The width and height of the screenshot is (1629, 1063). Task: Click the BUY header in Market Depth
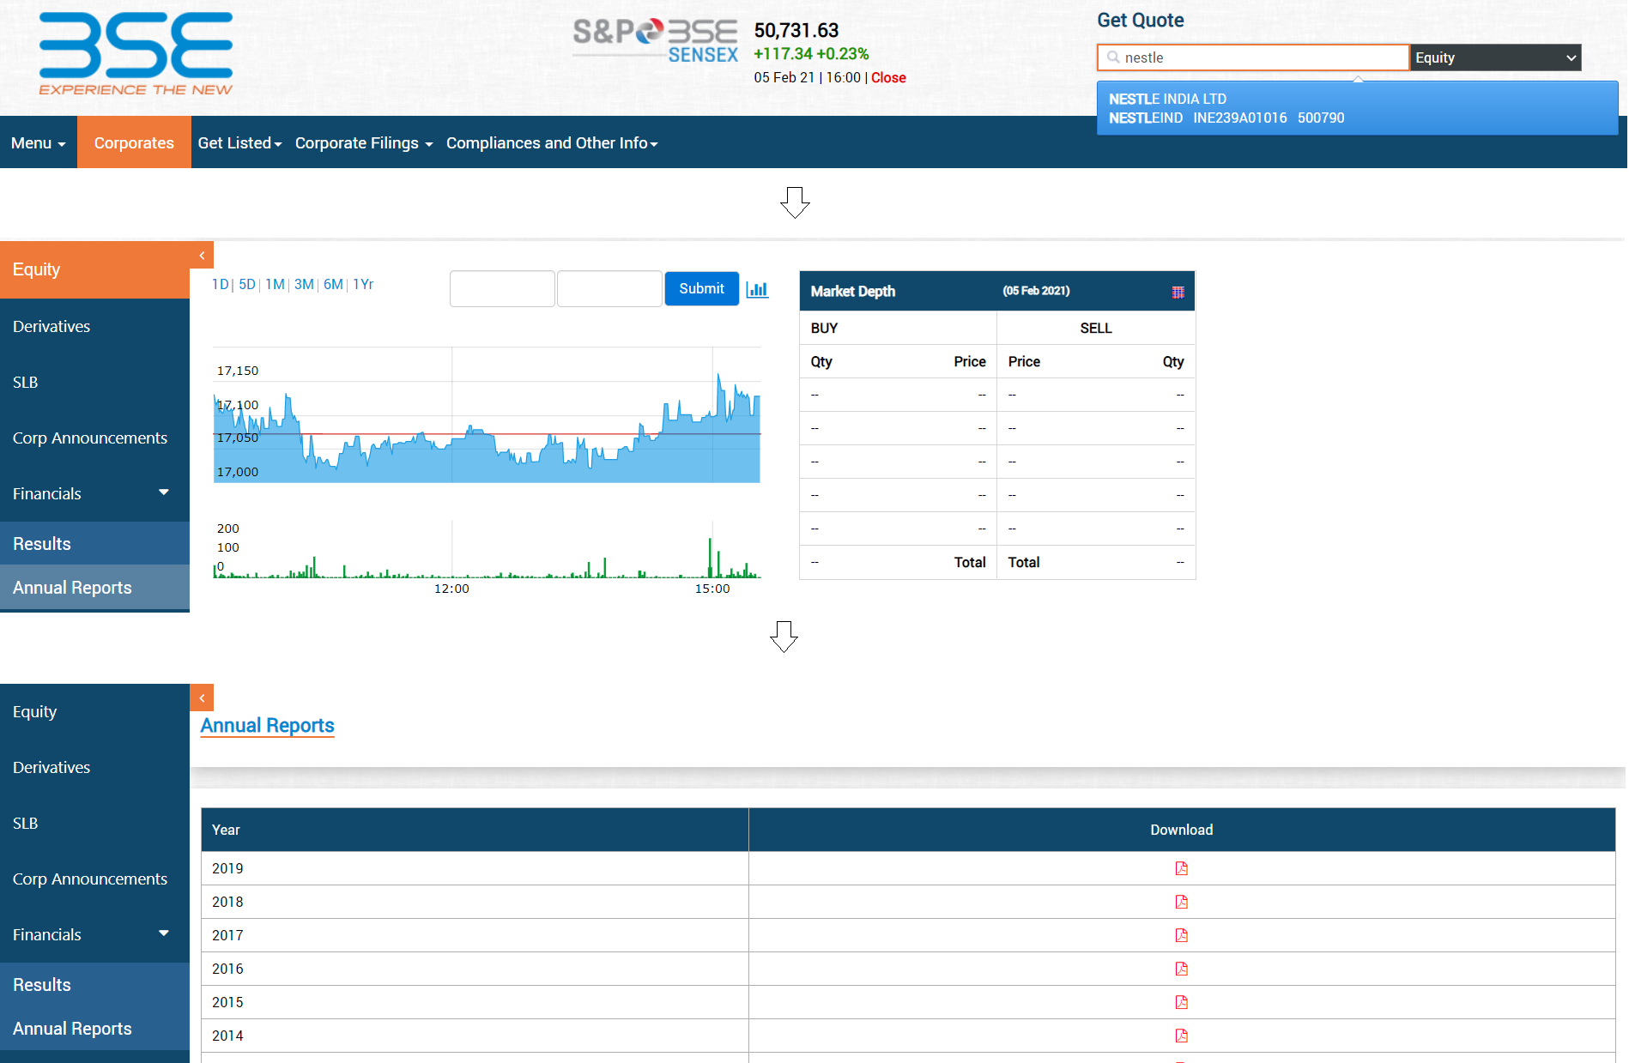pos(824,328)
